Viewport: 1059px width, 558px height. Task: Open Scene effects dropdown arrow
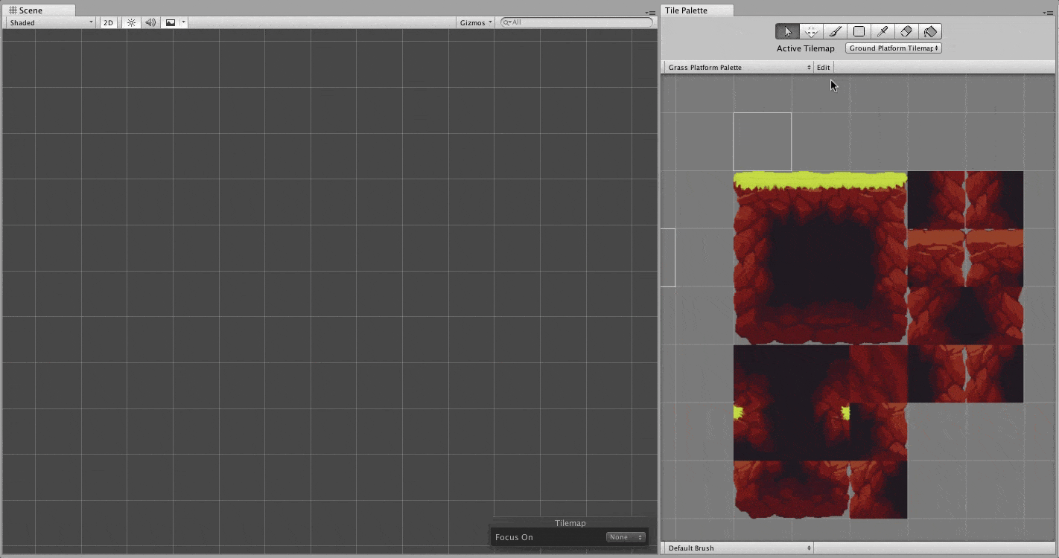pyautogui.click(x=183, y=23)
